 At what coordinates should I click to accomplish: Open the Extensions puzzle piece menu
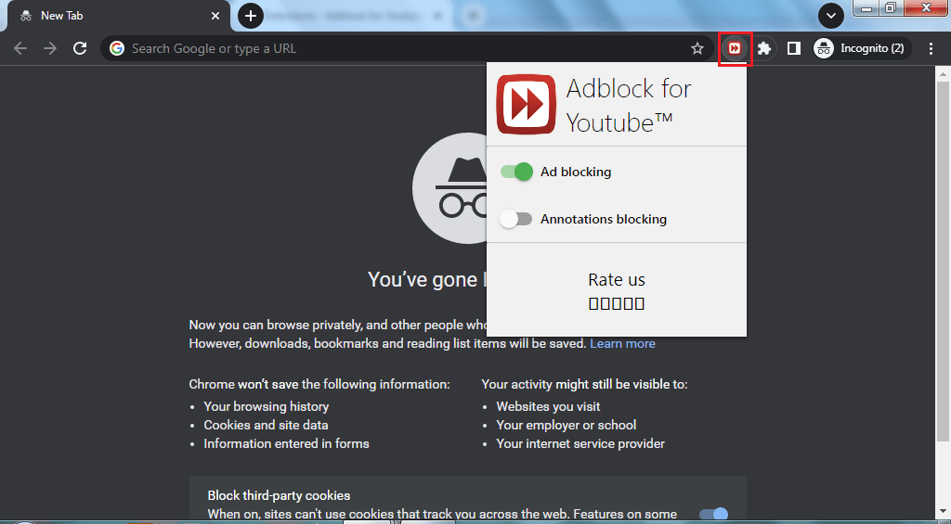click(763, 48)
